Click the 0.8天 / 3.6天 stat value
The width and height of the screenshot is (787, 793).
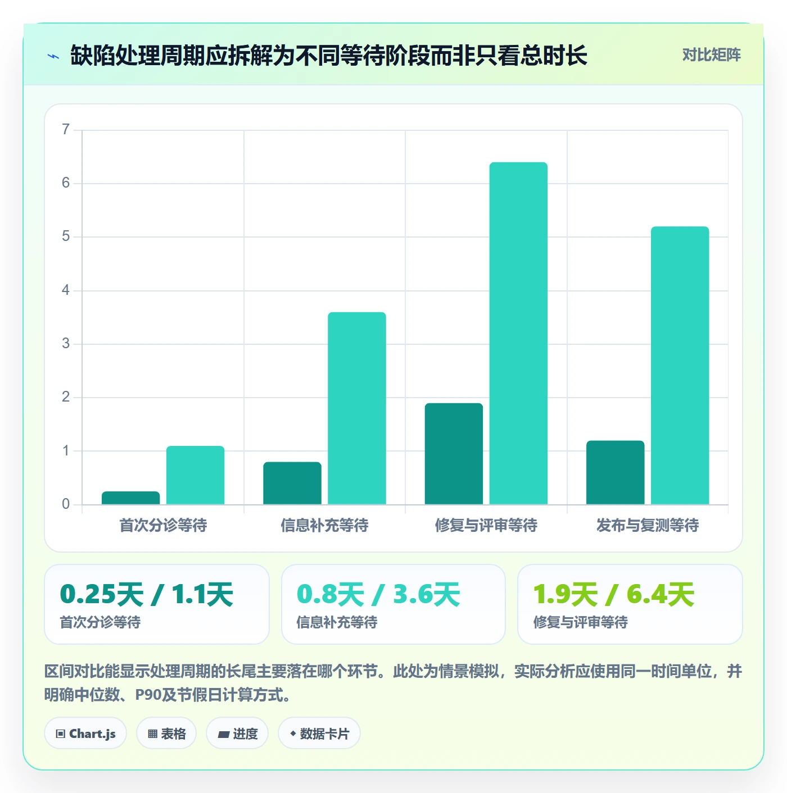point(378,594)
